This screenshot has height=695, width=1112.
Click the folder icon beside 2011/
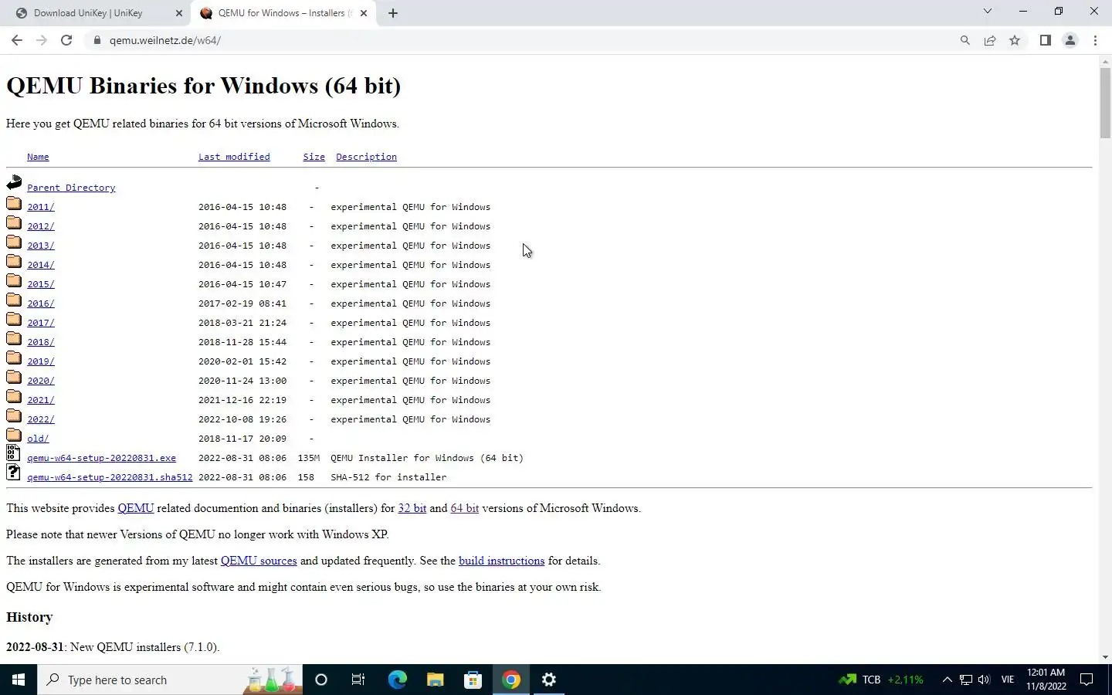(x=14, y=203)
